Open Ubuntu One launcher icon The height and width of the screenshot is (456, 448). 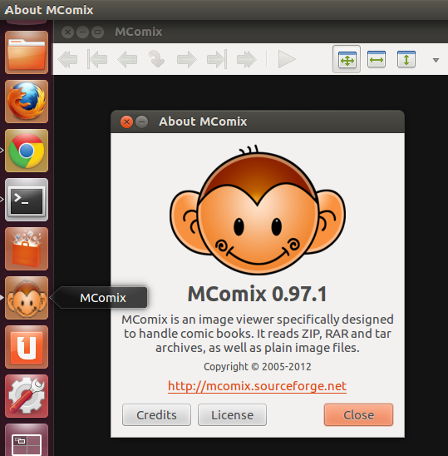tap(27, 347)
